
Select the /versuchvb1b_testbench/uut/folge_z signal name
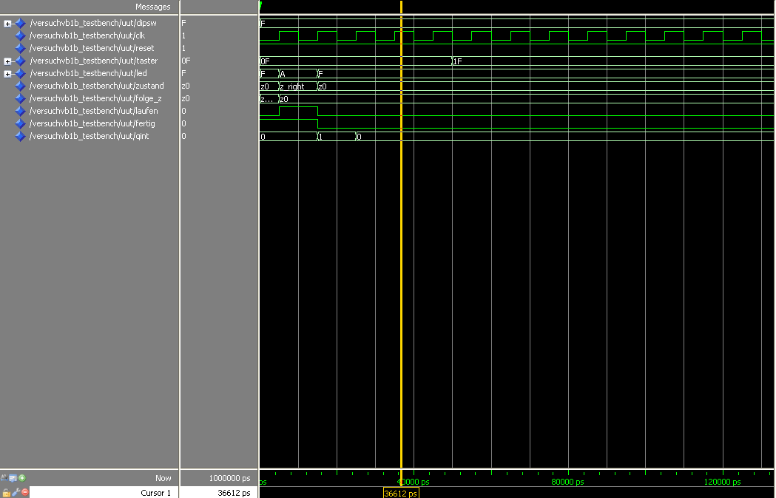(95, 98)
